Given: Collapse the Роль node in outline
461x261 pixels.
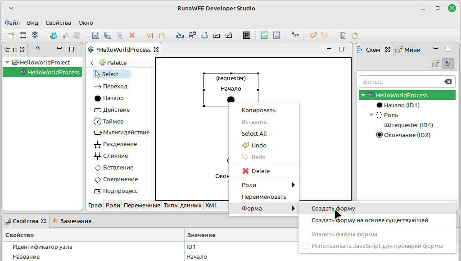Looking at the screenshot, I should 371,115.
